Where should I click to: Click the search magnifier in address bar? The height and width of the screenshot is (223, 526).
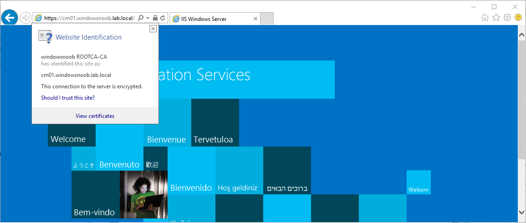(x=141, y=18)
